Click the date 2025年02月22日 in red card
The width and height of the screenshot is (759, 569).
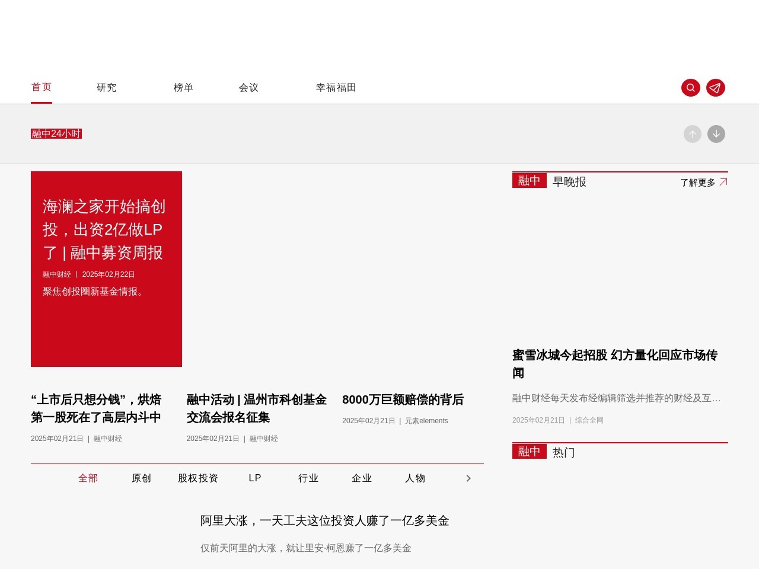click(109, 274)
